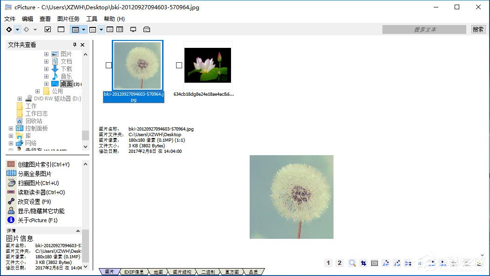This screenshot has width=490, height=276.
Task: Switch to the 地图 tab
Action: 158,272
